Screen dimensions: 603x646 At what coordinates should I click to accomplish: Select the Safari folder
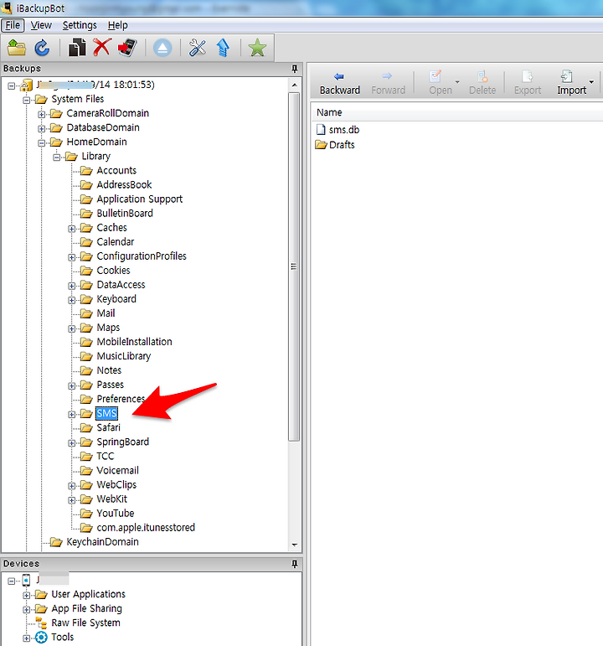tap(108, 427)
